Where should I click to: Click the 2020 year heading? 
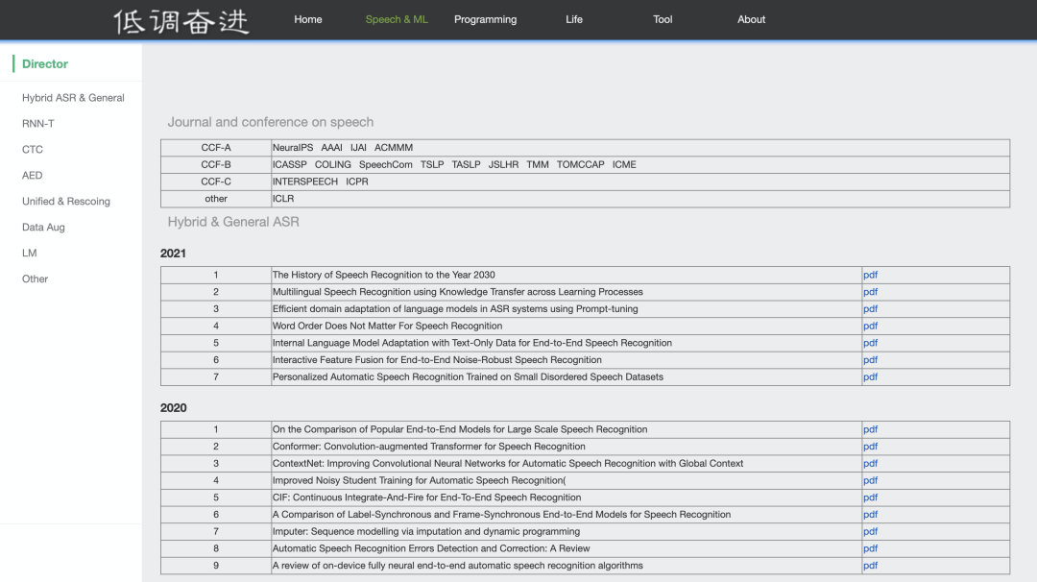pos(173,408)
